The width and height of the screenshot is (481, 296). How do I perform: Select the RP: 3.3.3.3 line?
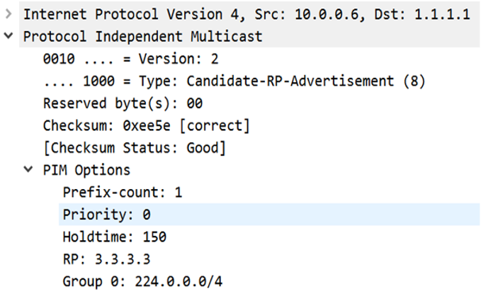click(x=106, y=258)
